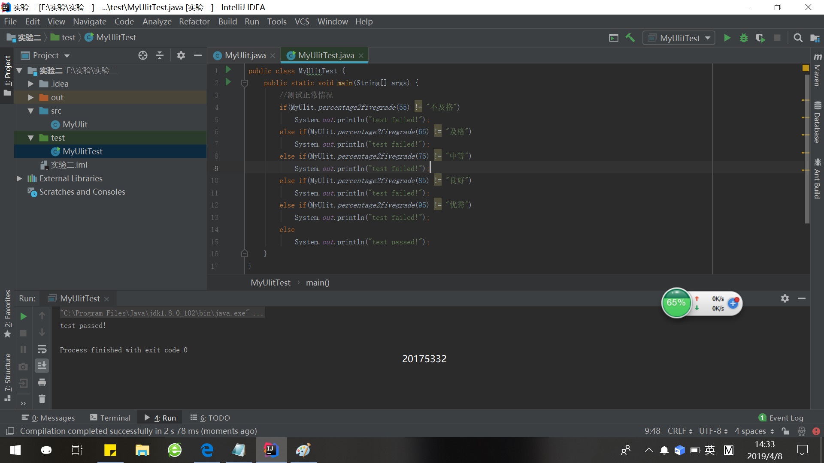Open the Event Log button
The height and width of the screenshot is (463, 824).
(x=781, y=418)
